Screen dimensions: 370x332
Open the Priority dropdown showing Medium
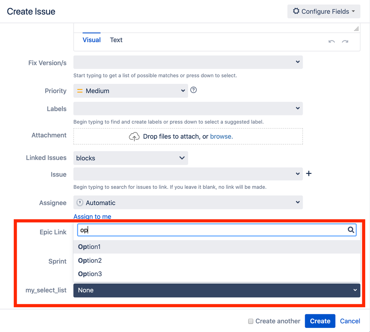130,91
